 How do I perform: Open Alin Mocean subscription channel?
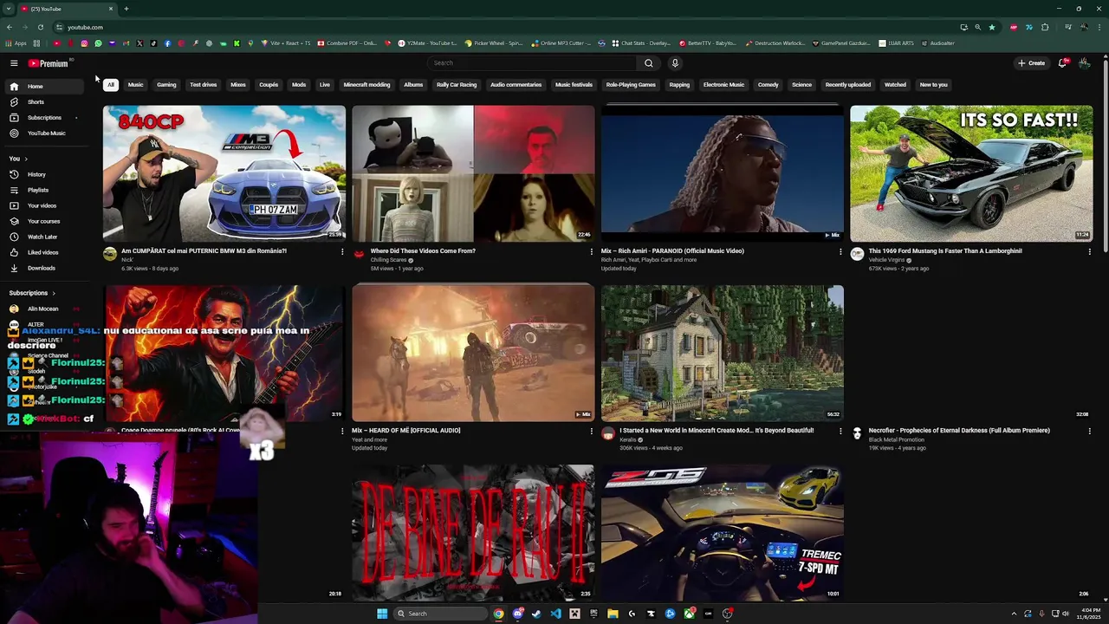(42, 309)
